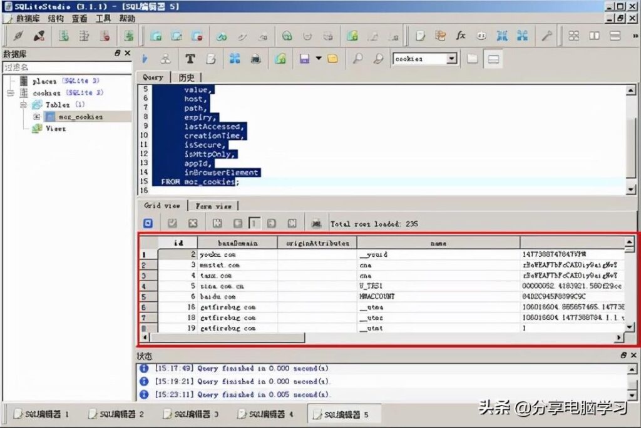Open the 数据库 menu
Screen dimensions: 641x428
point(28,18)
